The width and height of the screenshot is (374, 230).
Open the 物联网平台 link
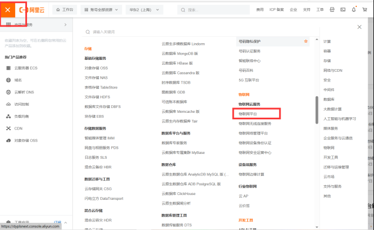(248, 114)
